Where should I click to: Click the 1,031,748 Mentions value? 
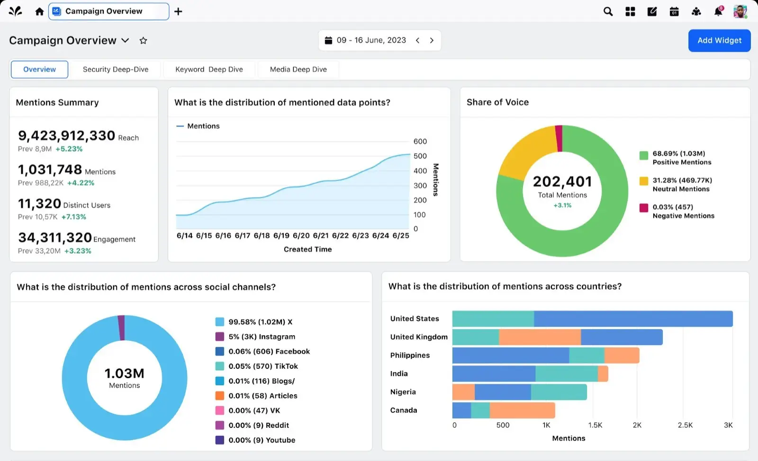point(50,169)
